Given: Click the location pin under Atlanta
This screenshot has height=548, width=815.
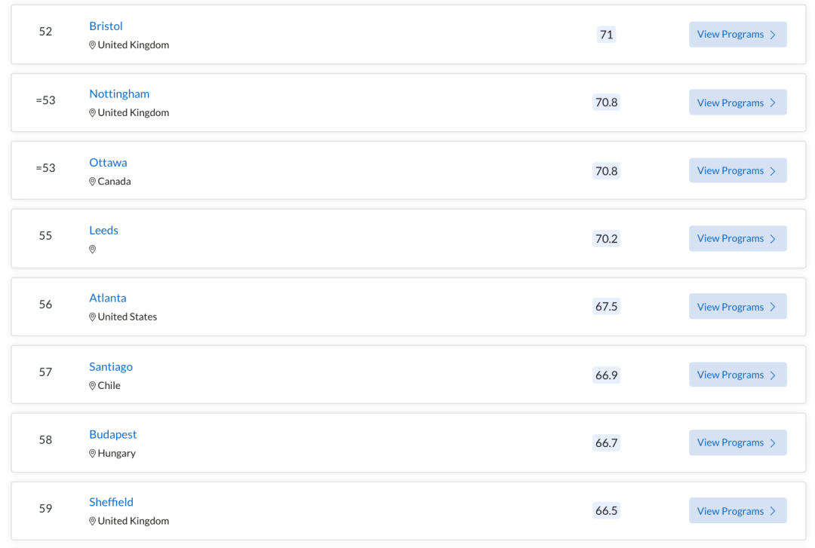Looking at the screenshot, I should point(93,317).
